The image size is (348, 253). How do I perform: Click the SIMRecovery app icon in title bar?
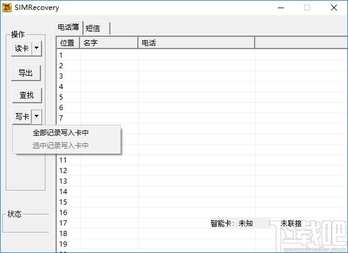pos(6,8)
